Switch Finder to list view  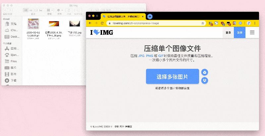tap(31, 10)
